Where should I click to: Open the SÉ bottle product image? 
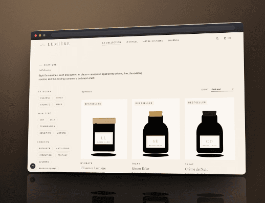click(x=156, y=129)
